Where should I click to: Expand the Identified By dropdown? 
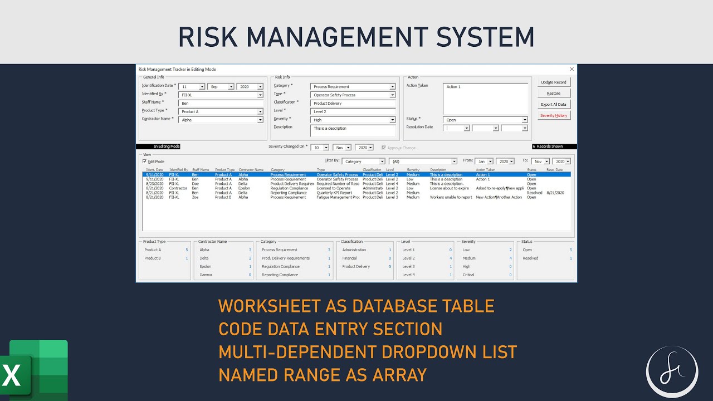click(x=260, y=95)
